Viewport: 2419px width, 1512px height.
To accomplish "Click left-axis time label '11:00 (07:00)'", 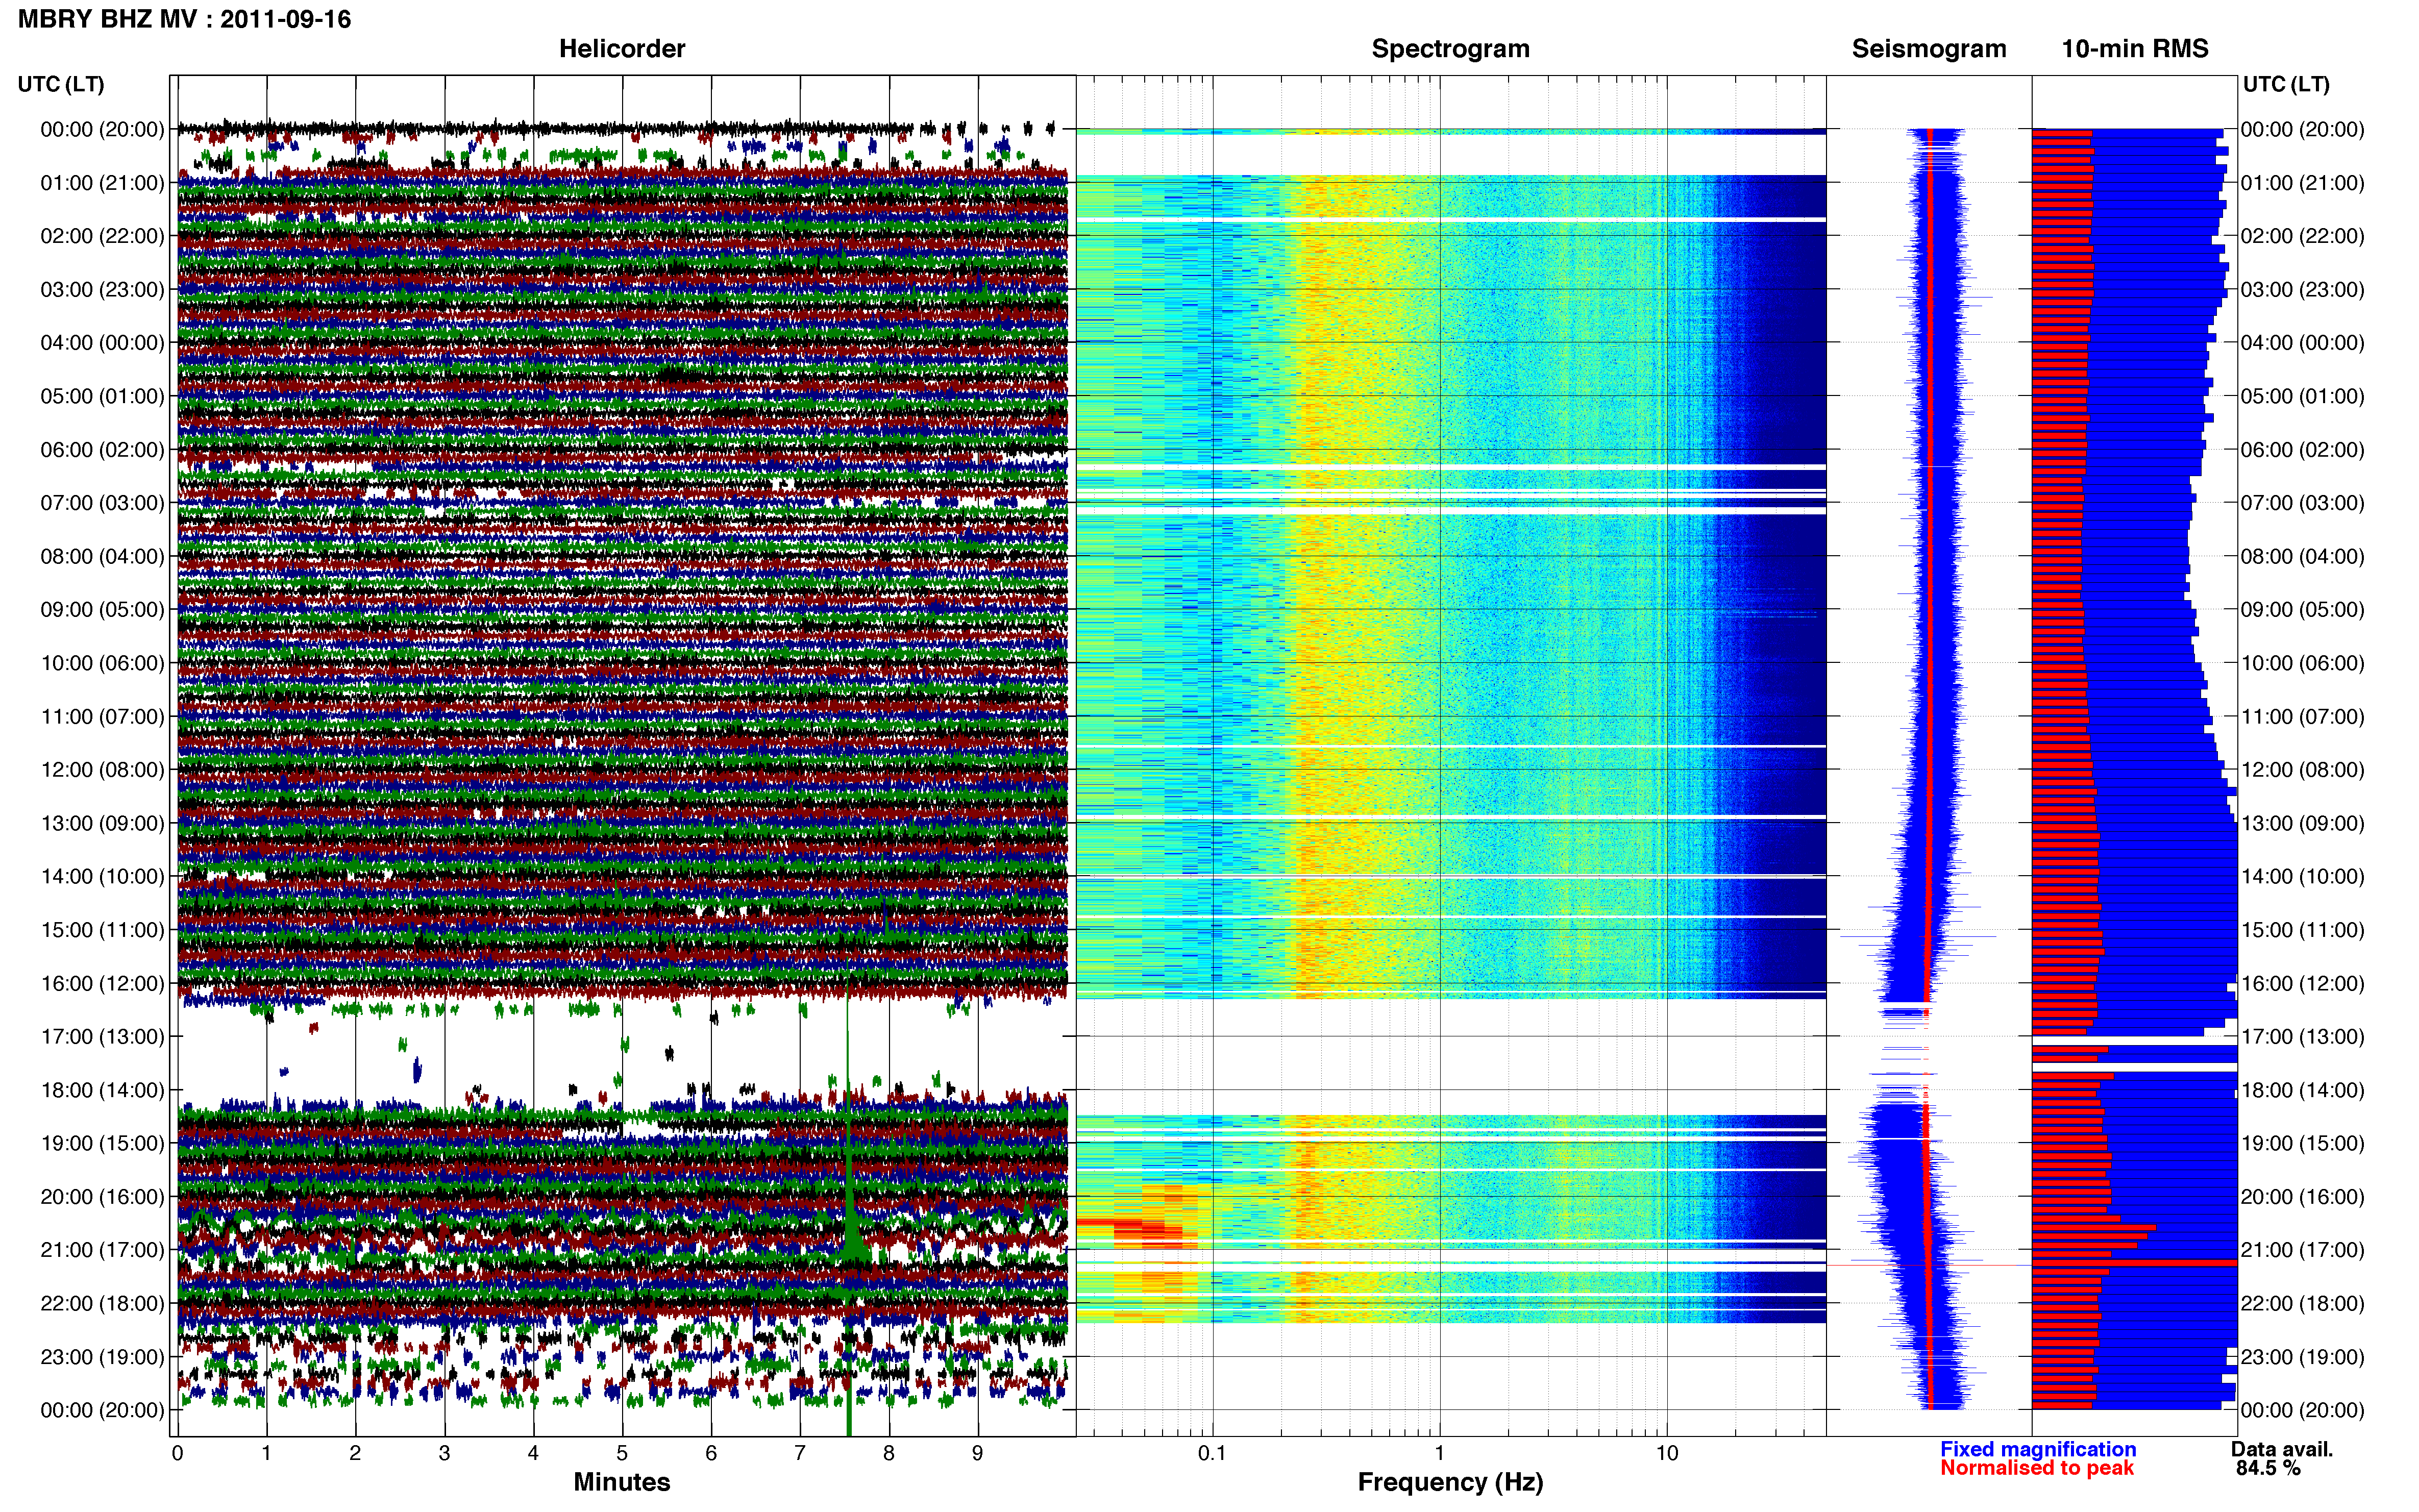I will tap(102, 716).
